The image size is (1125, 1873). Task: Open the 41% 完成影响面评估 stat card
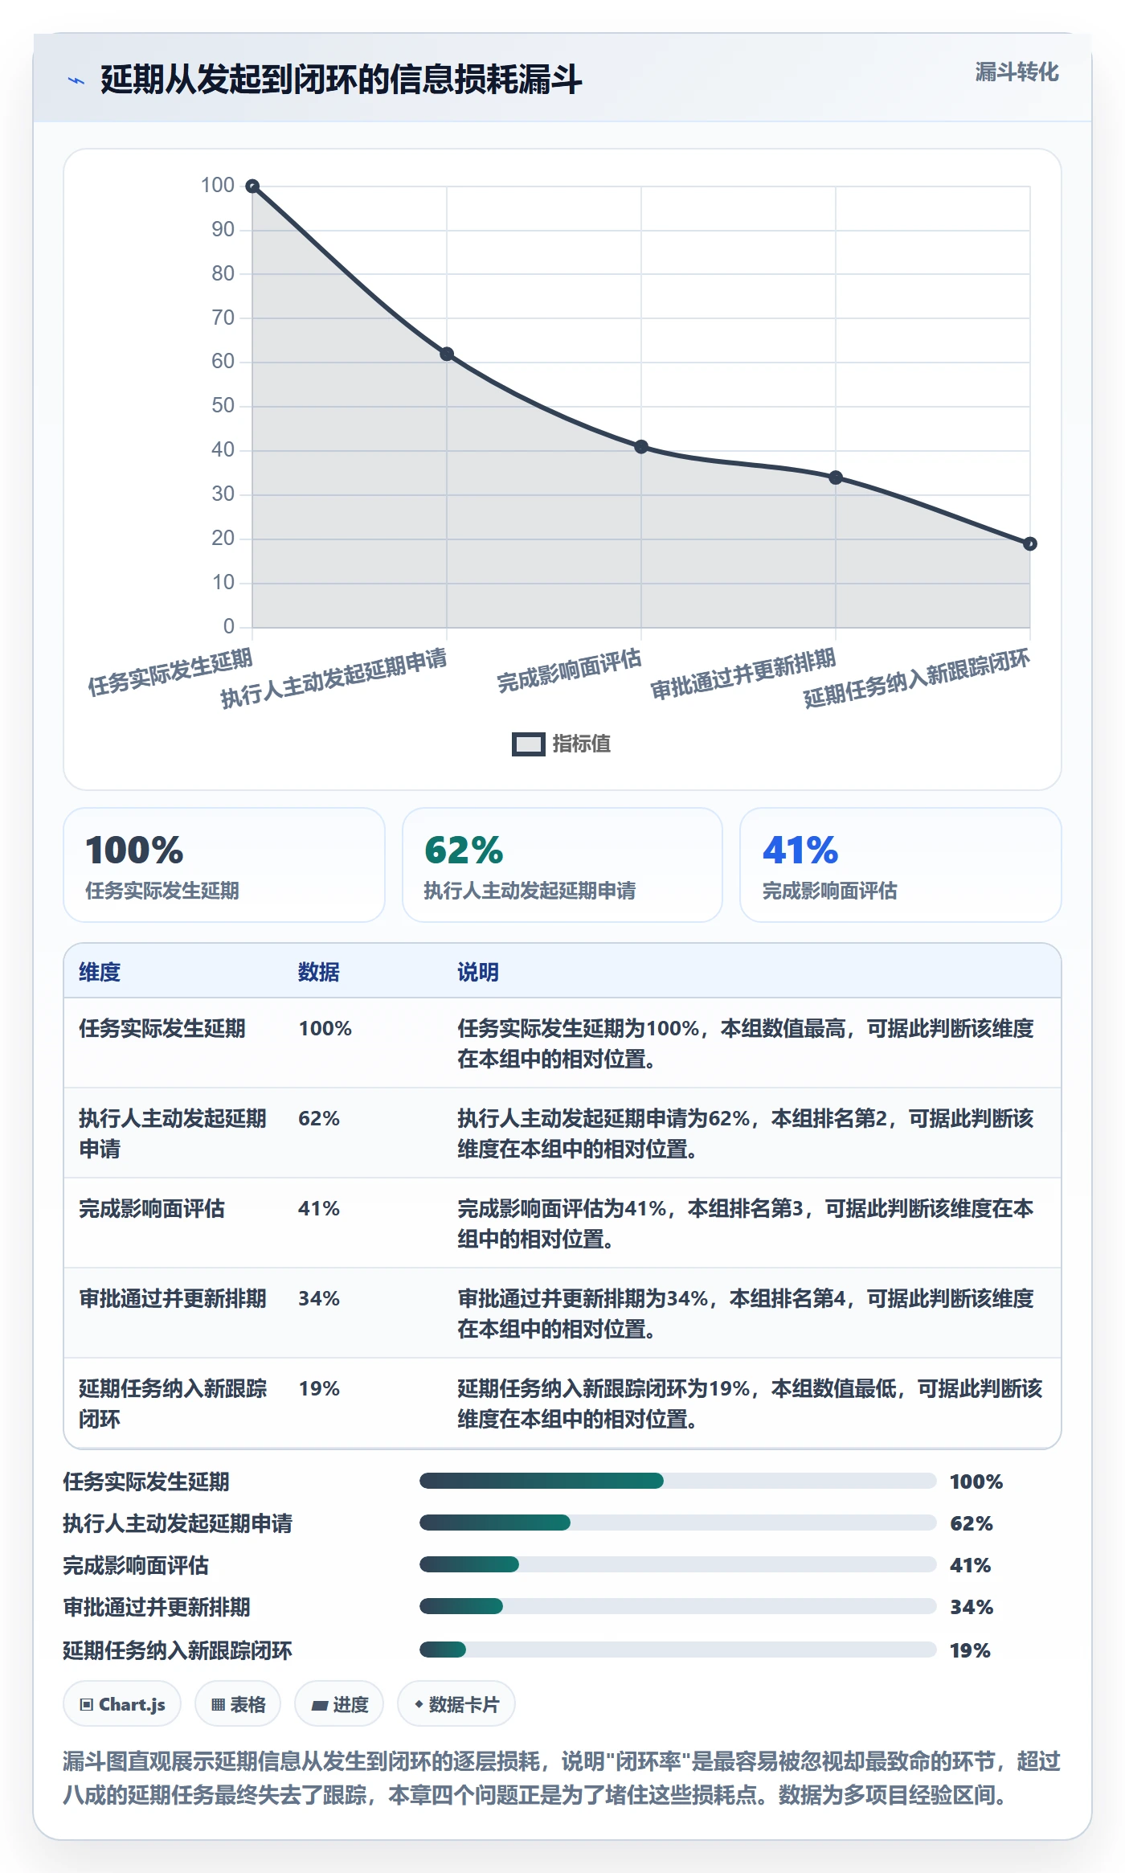pyautogui.click(x=901, y=865)
